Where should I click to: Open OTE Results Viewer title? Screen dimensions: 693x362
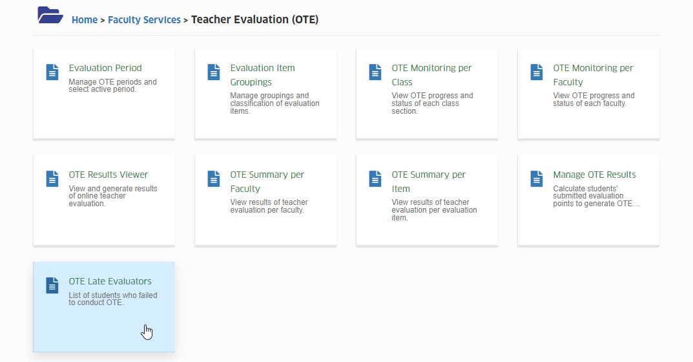[x=109, y=175]
